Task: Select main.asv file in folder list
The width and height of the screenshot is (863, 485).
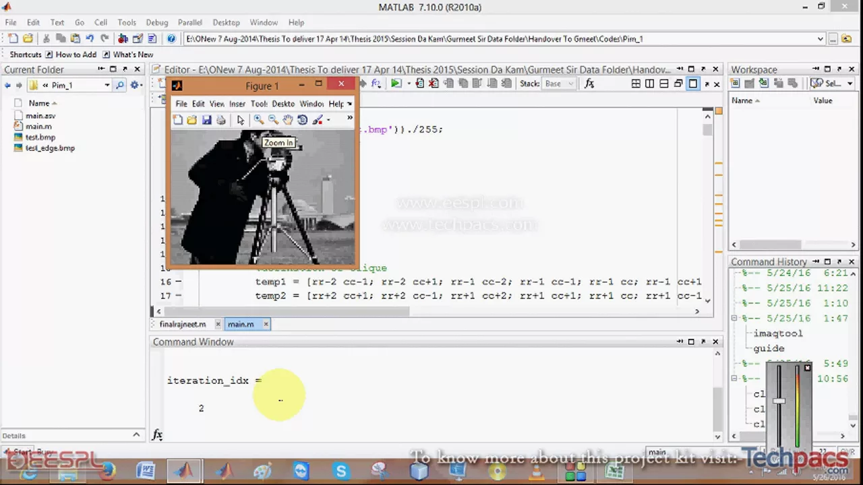Action: (x=40, y=116)
